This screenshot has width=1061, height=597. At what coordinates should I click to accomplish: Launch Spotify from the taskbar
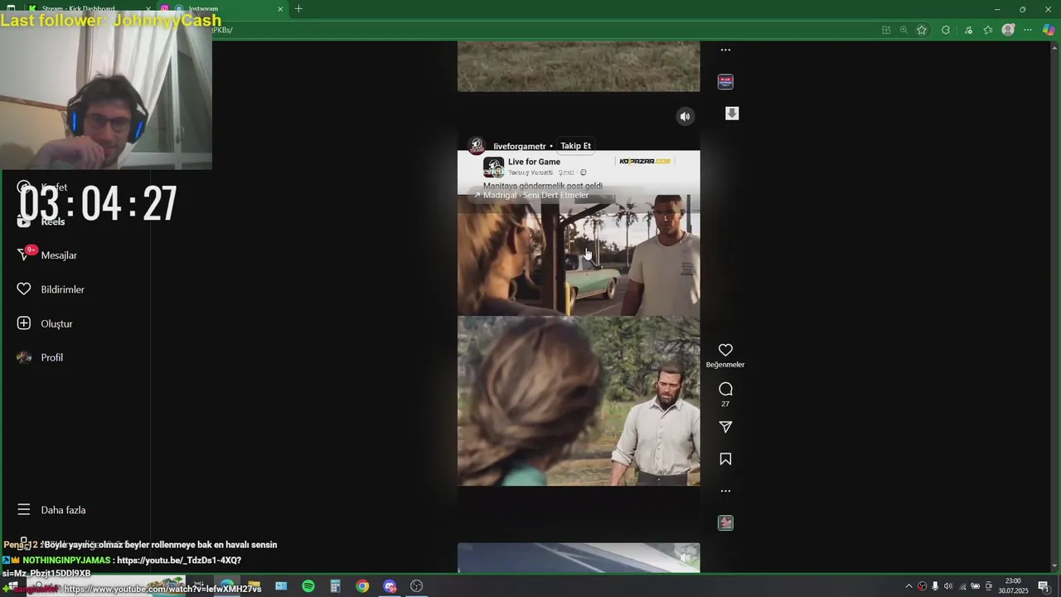308,586
